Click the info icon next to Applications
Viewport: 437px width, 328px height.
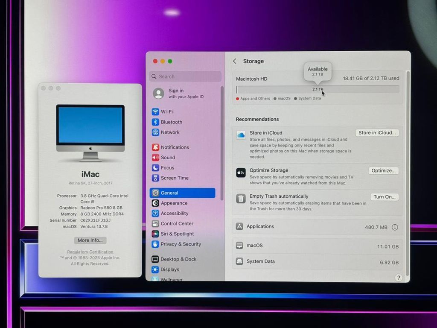[x=395, y=227]
